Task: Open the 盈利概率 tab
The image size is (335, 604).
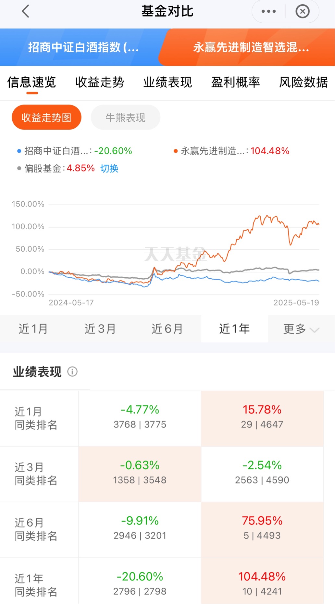Action: tap(236, 82)
